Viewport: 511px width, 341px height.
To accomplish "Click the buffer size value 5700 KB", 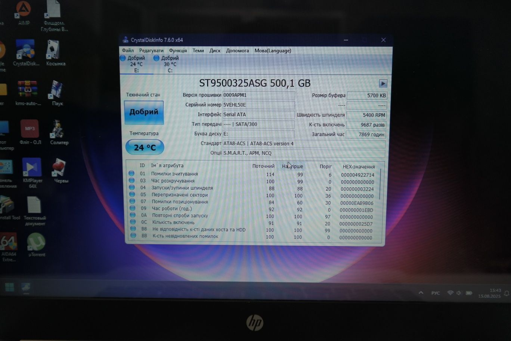I will pos(366,96).
